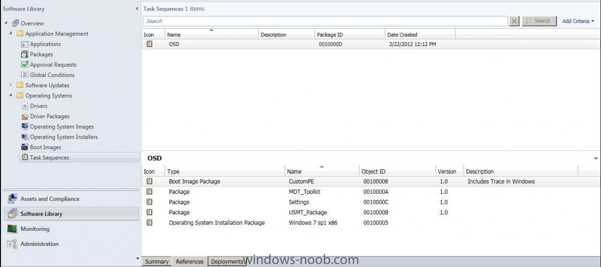Viewport: 601px width, 267px height.
Task: Click the Windows 7 sp1 x86 row icon
Action: 149,222
